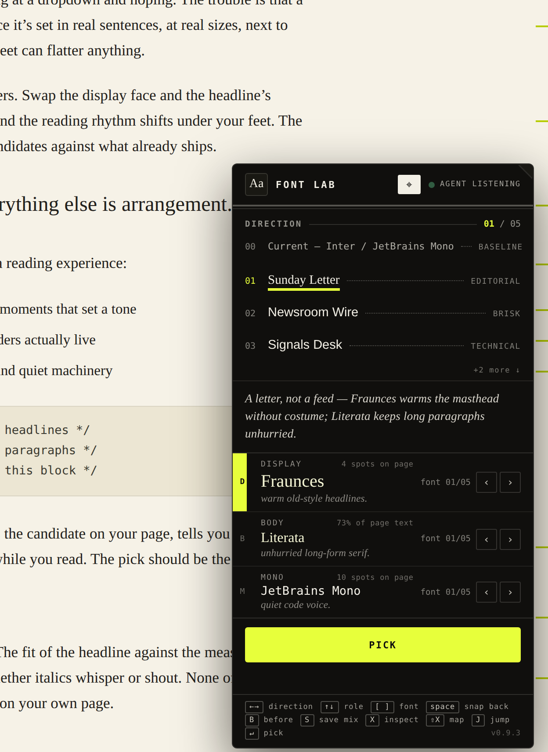Click the Aa Font Lab logo icon

(x=256, y=184)
